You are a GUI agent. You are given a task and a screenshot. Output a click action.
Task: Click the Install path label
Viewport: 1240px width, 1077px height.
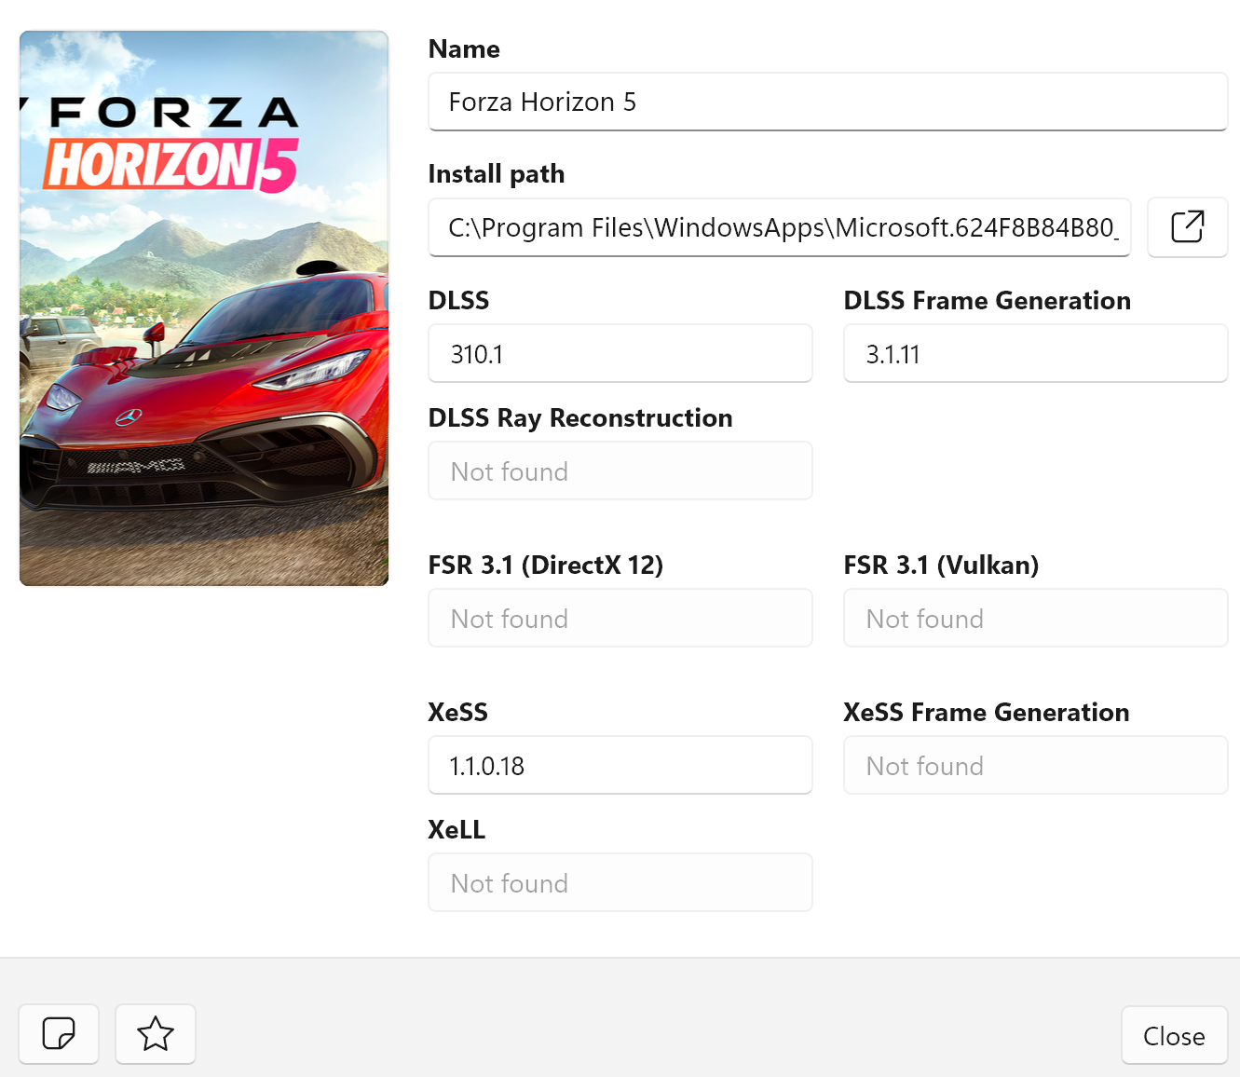tap(497, 174)
